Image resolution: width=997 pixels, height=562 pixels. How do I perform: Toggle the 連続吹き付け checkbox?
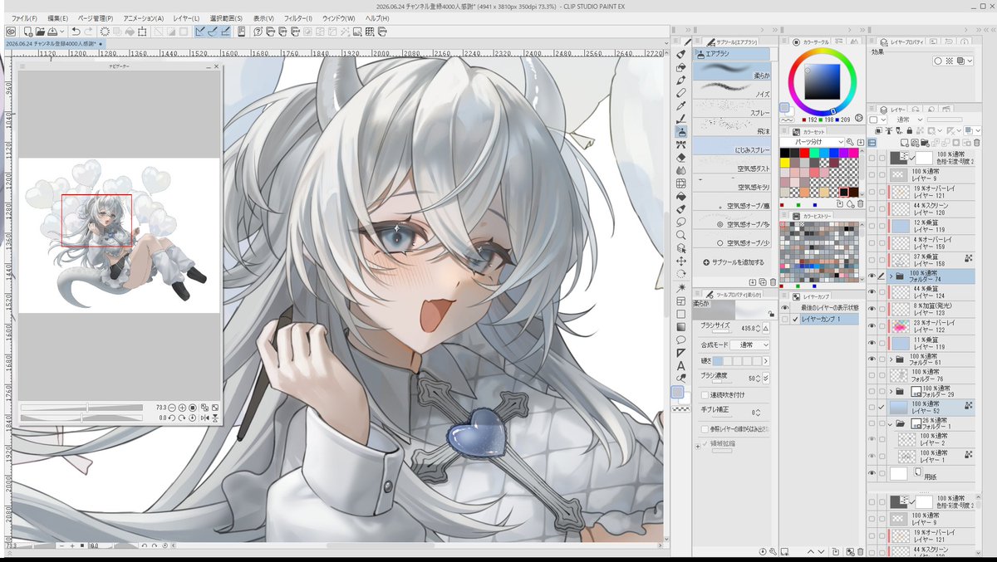click(x=705, y=395)
